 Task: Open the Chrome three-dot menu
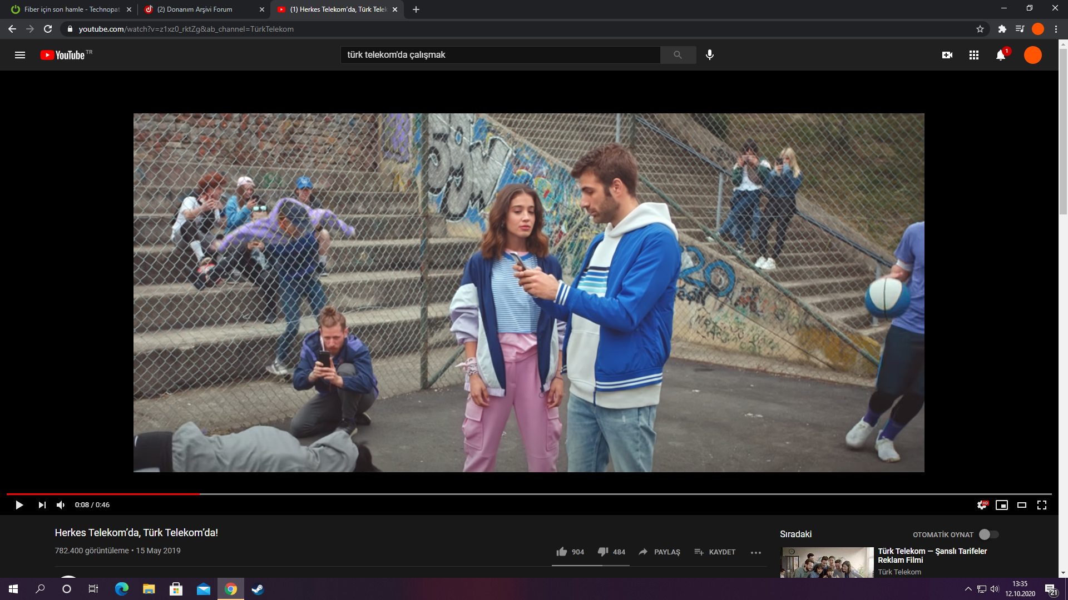[1056, 29]
